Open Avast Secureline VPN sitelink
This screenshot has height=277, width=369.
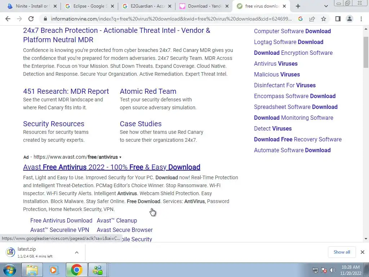60,230
